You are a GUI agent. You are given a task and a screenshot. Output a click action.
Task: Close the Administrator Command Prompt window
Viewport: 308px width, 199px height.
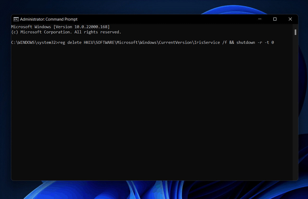290,19
